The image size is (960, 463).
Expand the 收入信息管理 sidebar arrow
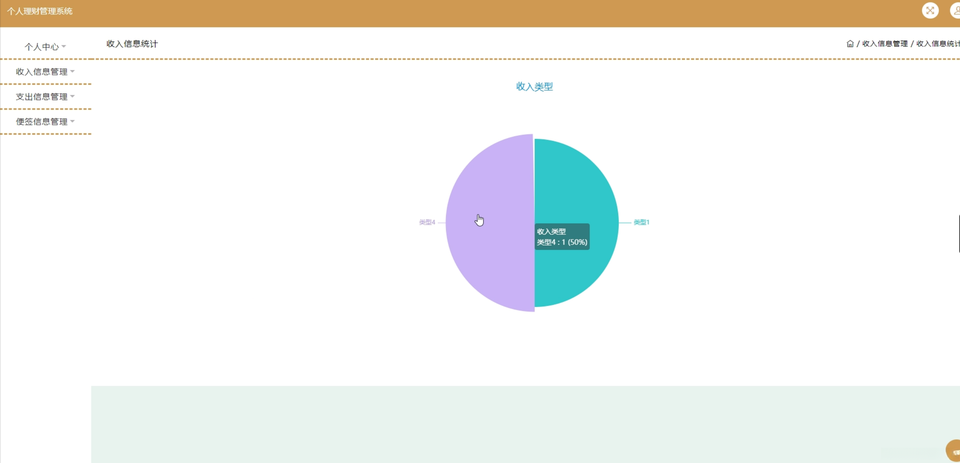(73, 71)
